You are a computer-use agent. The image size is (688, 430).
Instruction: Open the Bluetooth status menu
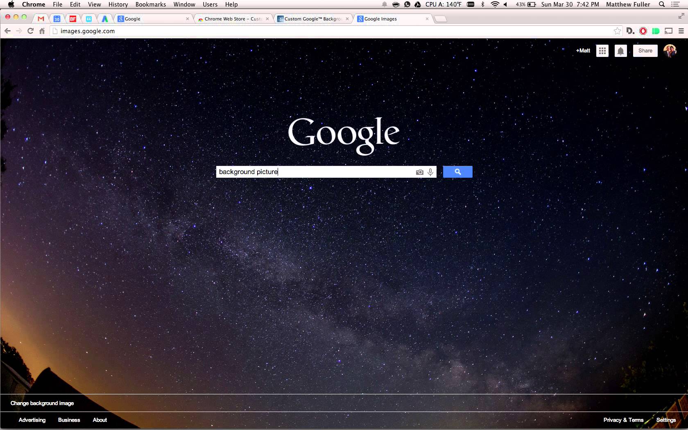point(483,5)
